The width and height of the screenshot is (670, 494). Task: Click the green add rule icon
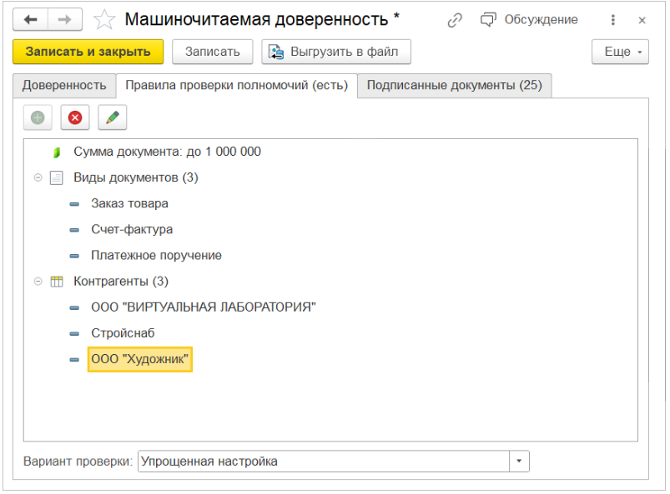38,118
